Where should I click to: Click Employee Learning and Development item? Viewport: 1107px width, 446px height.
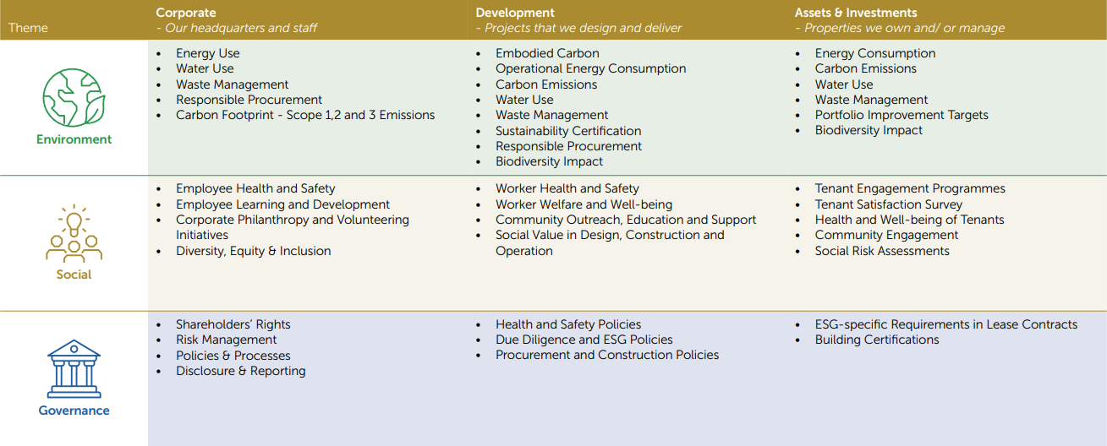282,204
